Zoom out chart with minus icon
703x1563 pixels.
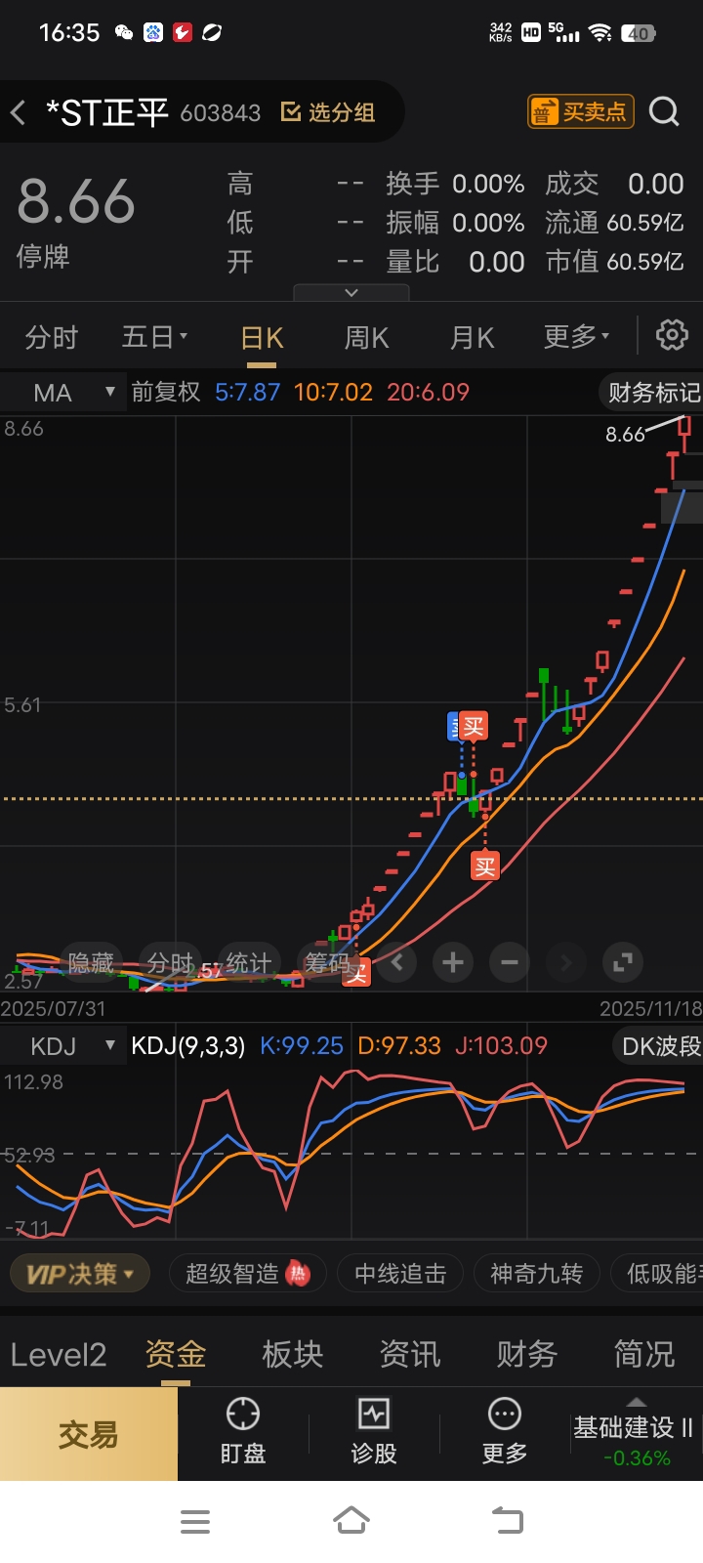click(x=510, y=963)
